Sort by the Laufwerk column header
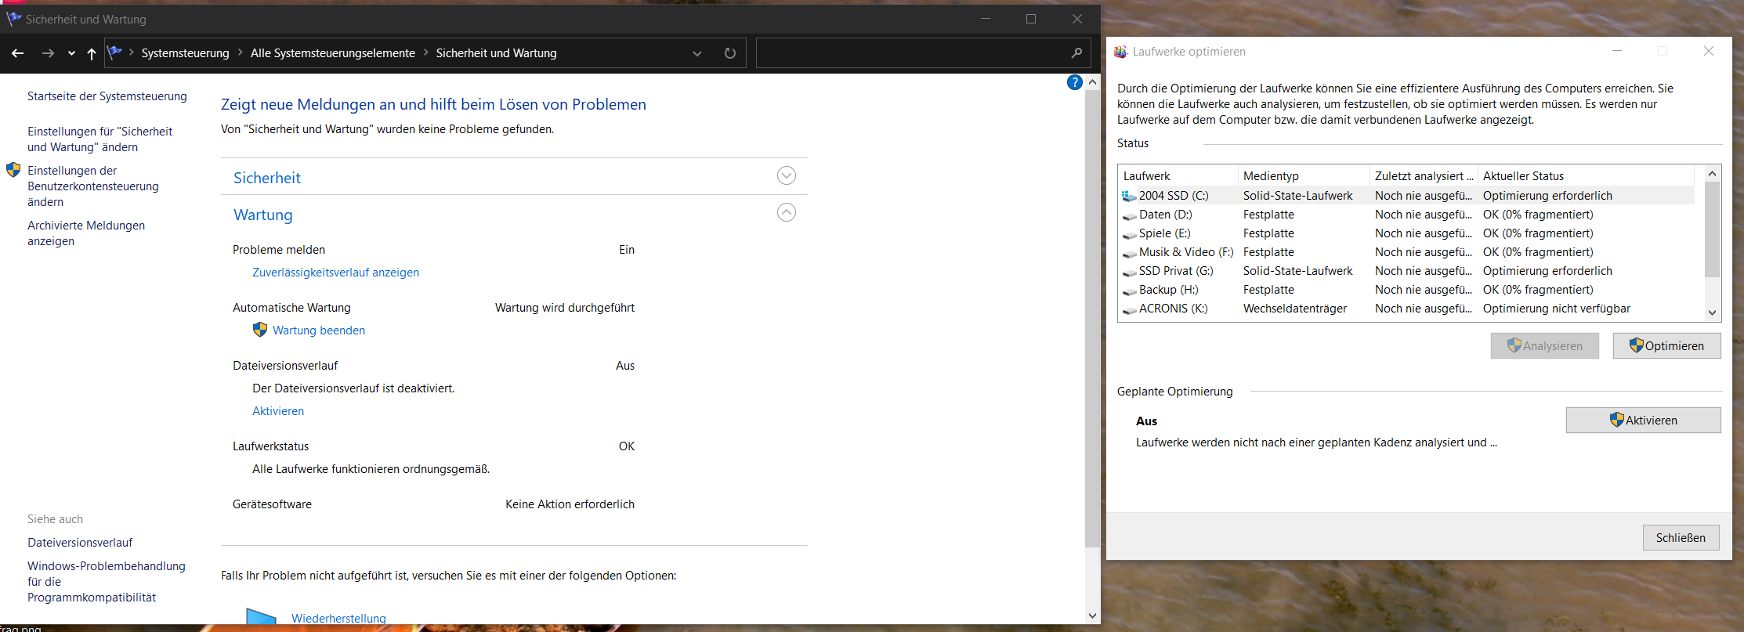The width and height of the screenshot is (1744, 632). point(1178,176)
